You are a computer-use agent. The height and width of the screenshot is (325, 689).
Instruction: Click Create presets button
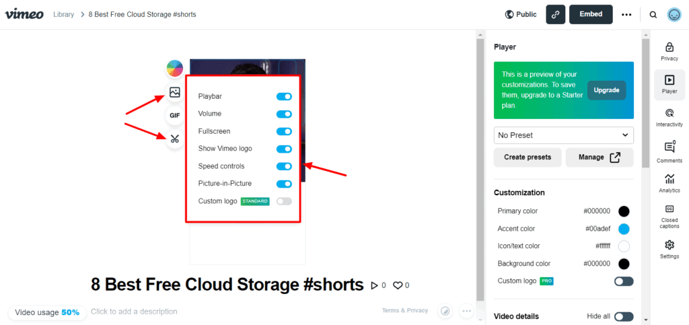click(528, 157)
